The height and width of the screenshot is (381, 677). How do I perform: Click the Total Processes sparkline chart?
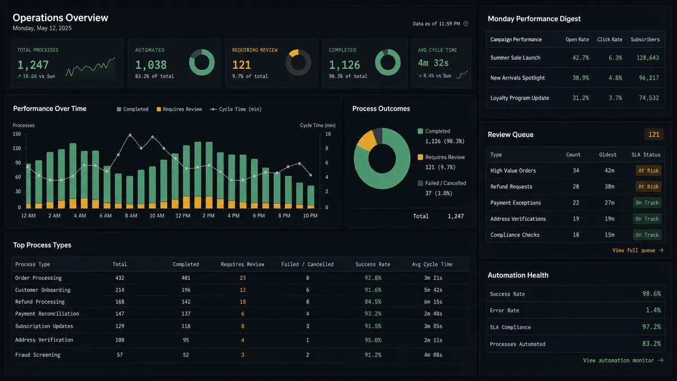pyautogui.click(x=90, y=67)
